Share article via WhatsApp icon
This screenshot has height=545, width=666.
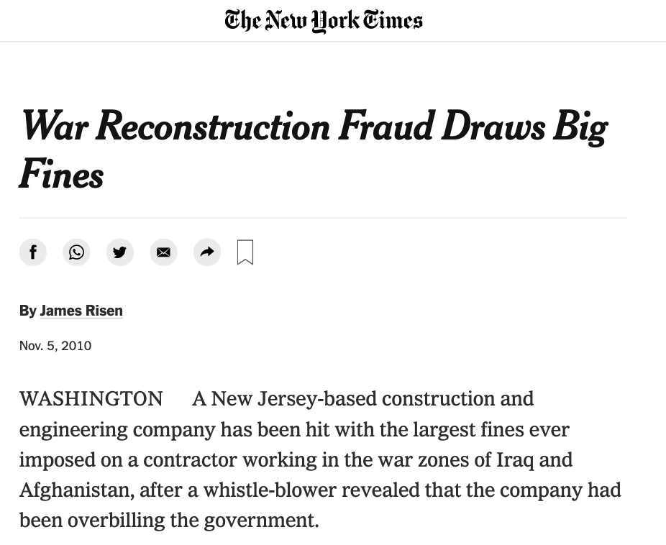(76, 252)
